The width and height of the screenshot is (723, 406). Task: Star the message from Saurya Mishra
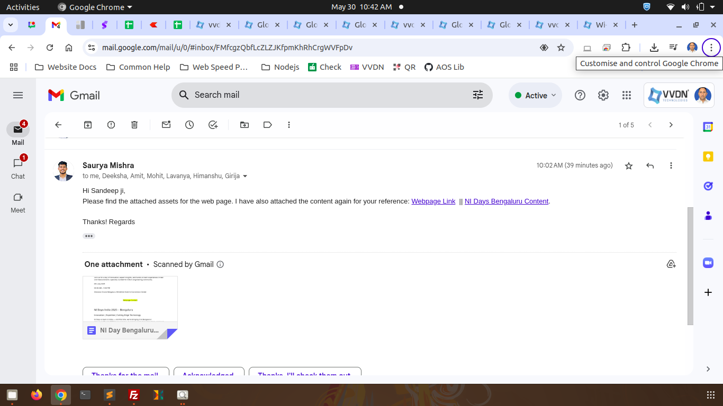629,165
